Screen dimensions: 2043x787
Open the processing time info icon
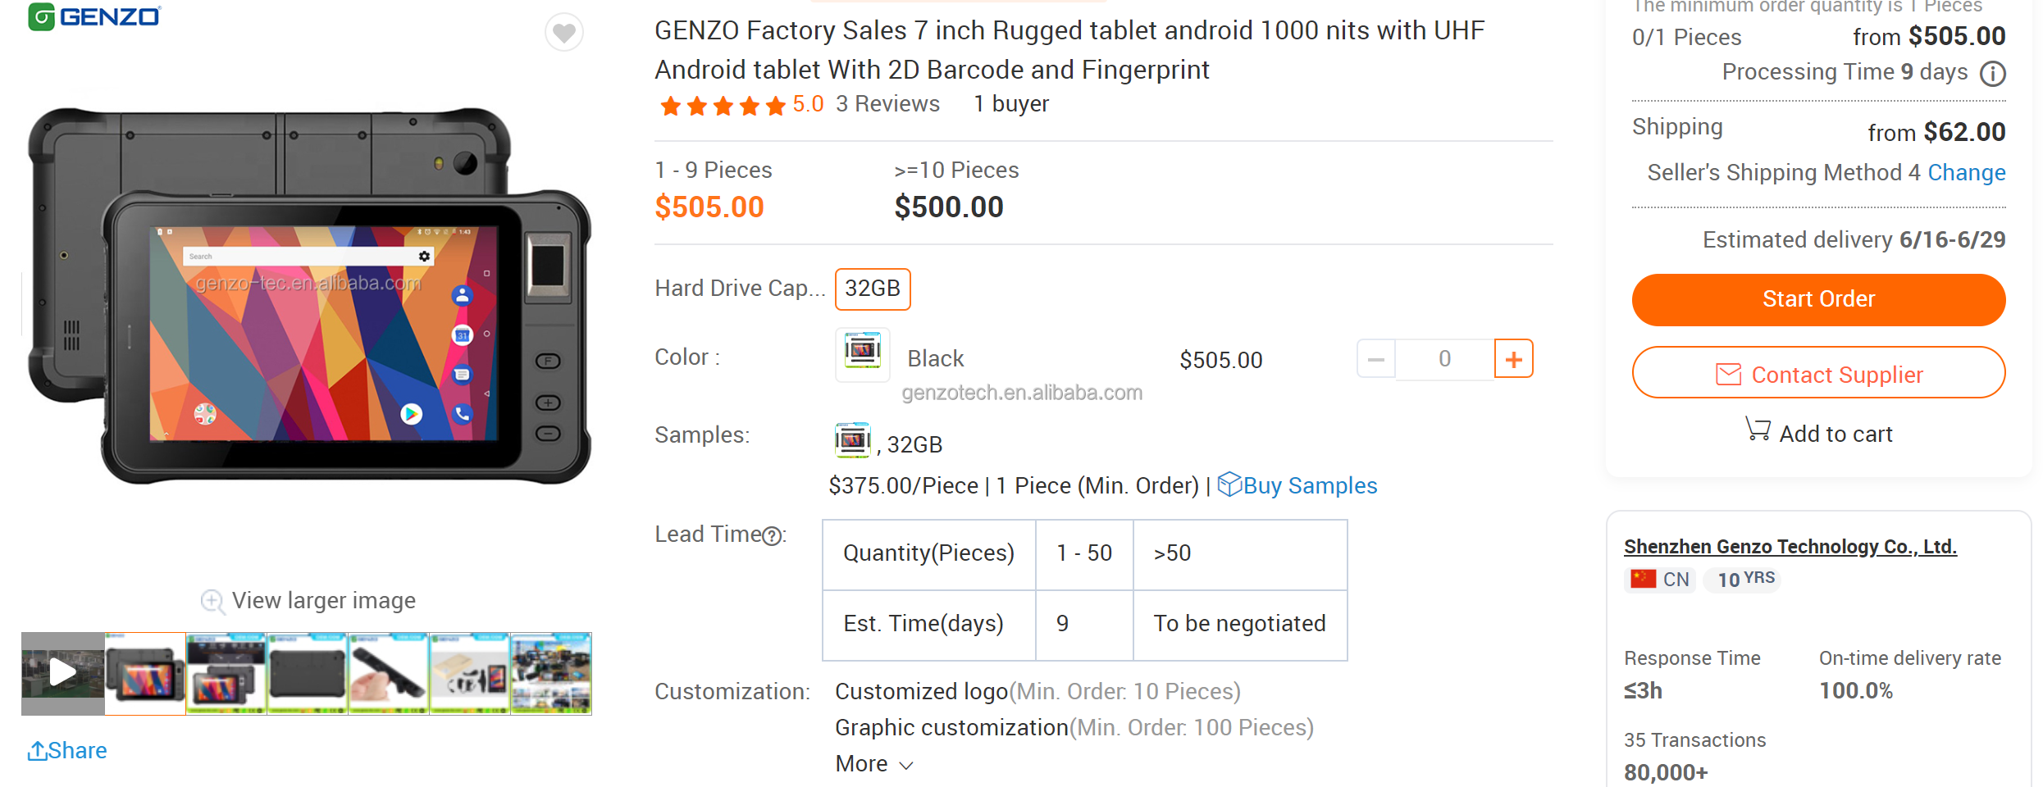(x=1993, y=74)
